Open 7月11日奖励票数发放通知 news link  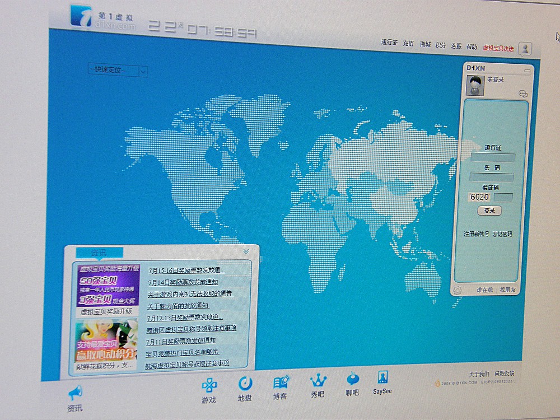point(181,342)
